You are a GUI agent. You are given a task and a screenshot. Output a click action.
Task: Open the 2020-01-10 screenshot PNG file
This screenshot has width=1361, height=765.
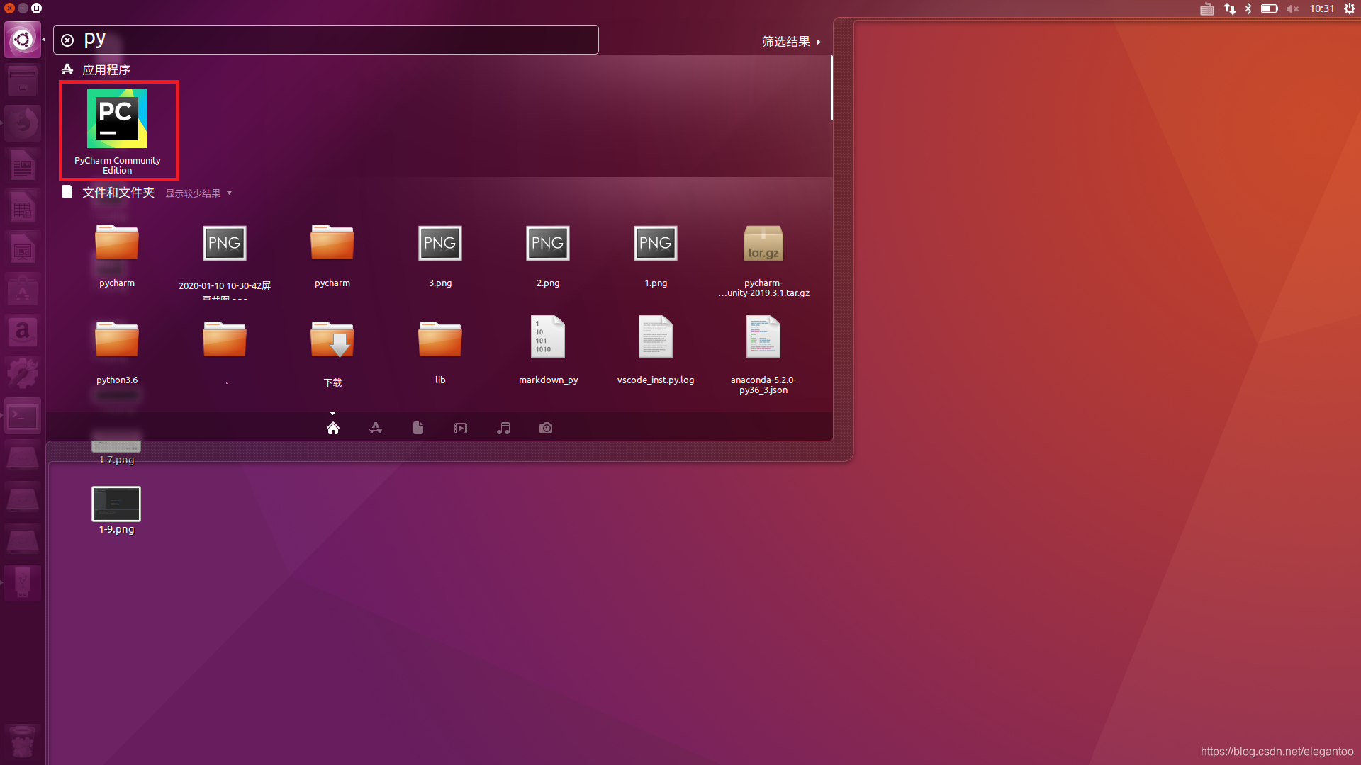click(225, 260)
